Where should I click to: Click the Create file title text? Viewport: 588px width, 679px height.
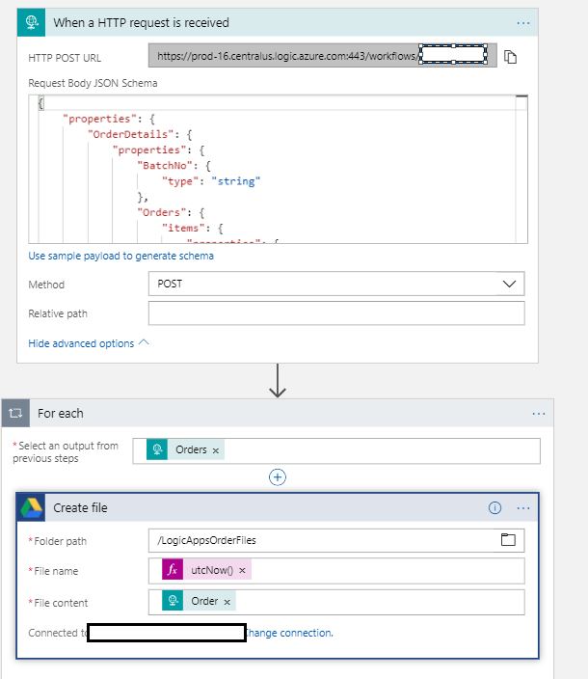point(80,507)
